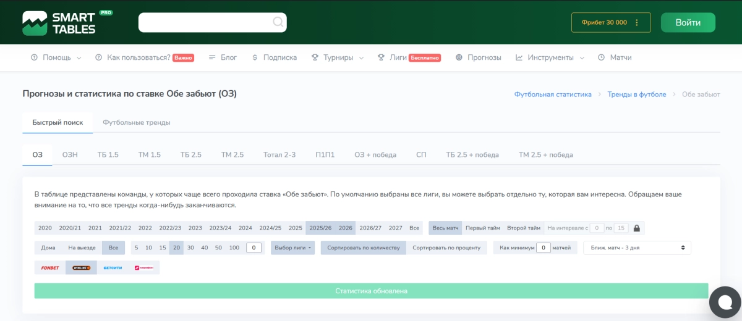The height and width of the screenshot is (321, 742).
Task: Open Тренды в футболе breadcrumb link
Action: pos(637,94)
